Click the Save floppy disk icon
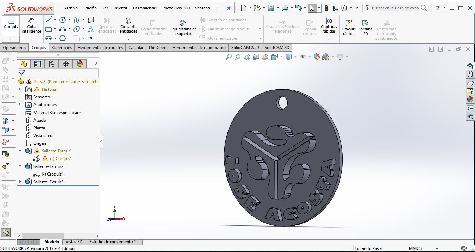 click(x=271, y=8)
